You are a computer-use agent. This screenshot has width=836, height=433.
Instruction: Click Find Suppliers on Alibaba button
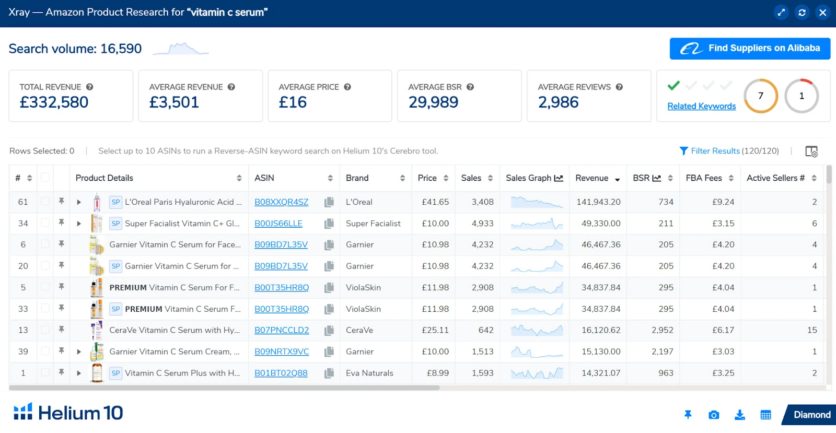click(x=750, y=49)
